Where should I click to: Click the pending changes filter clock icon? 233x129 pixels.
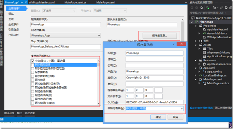tap(215, 8)
